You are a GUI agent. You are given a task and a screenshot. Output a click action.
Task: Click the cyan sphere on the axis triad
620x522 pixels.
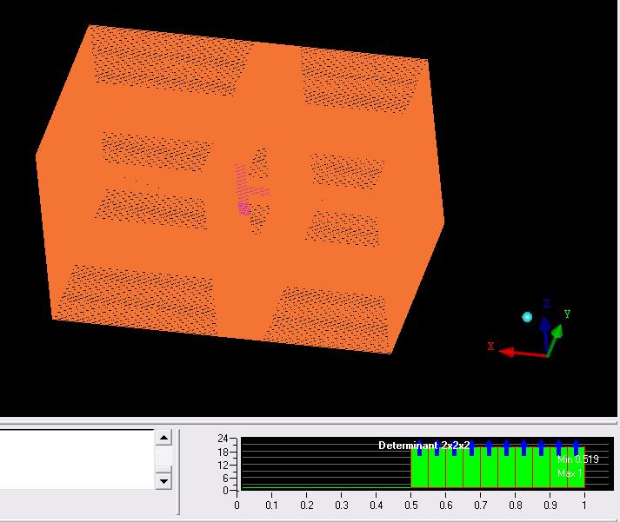[x=527, y=317]
